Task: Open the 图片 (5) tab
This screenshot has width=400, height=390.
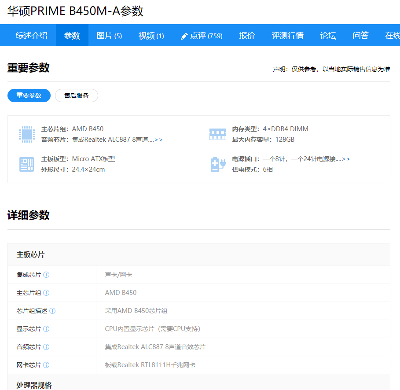Action: coord(109,36)
